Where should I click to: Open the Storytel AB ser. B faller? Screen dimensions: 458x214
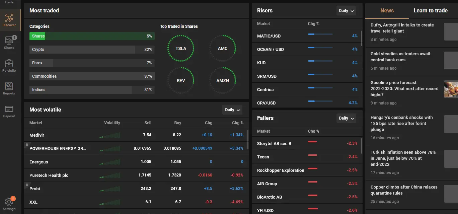pos(307,143)
